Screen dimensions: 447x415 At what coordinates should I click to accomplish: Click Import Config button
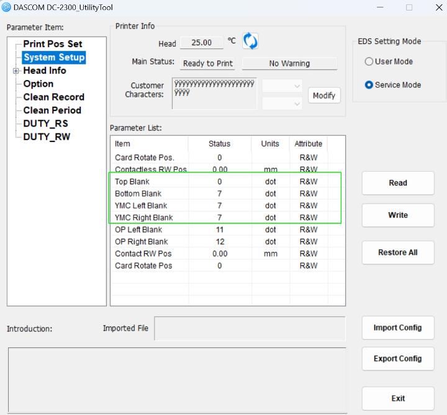click(x=397, y=328)
